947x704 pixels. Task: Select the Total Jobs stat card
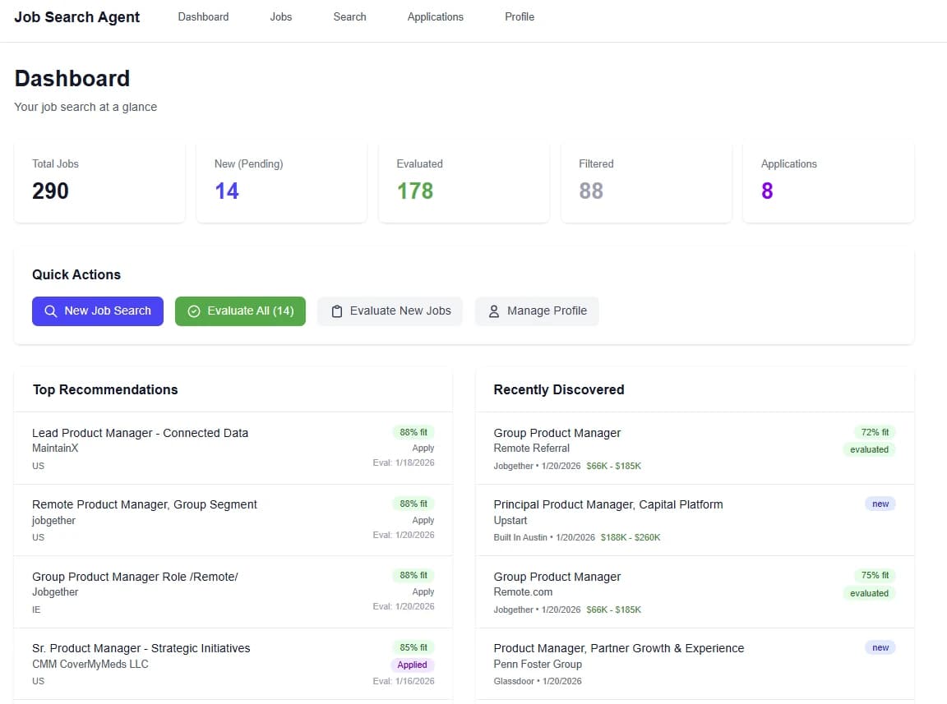click(99, 181)
